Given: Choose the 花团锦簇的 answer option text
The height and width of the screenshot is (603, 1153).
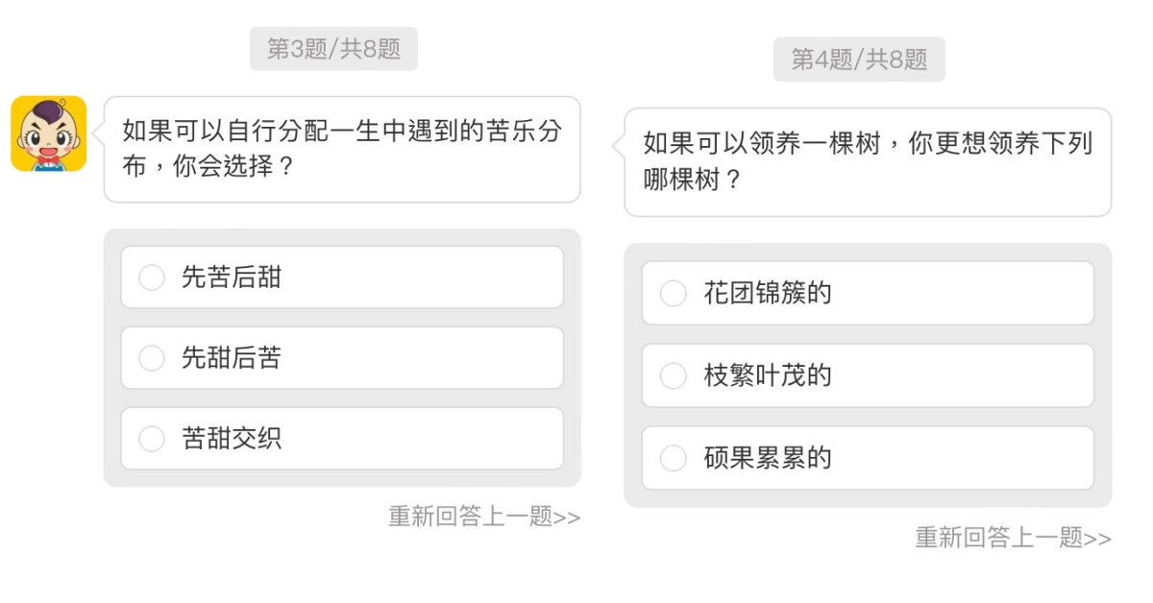Looking at the screenshot, I should coord(767,293).
